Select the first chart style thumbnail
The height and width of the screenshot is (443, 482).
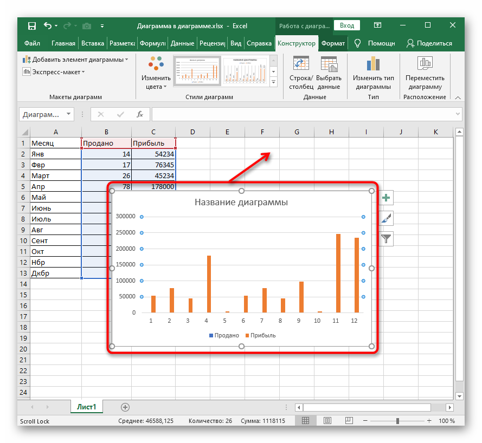(197, 70)
